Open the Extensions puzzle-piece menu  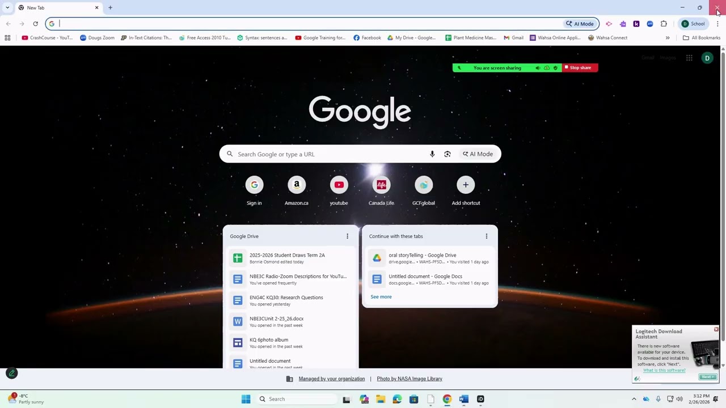coord(664,24)
